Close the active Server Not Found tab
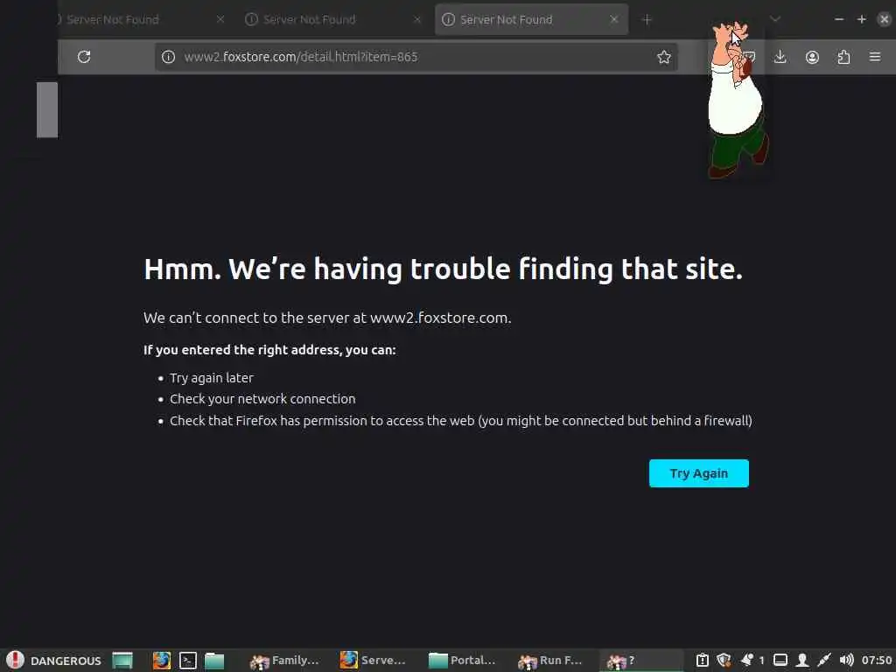Viewport: 896px width, 672px height. [613, 19]
